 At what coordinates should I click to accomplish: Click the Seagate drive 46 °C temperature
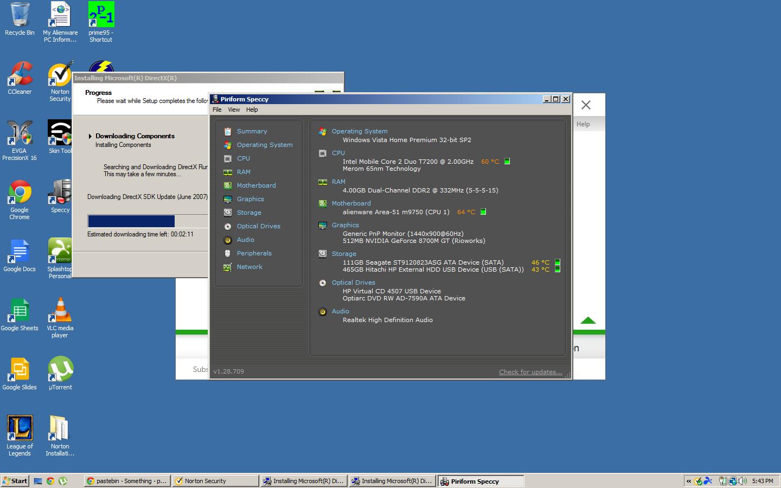click(x=540, y=262)
